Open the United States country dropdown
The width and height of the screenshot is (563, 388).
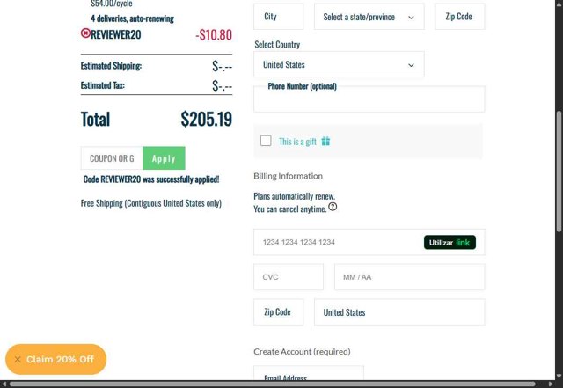339,64
